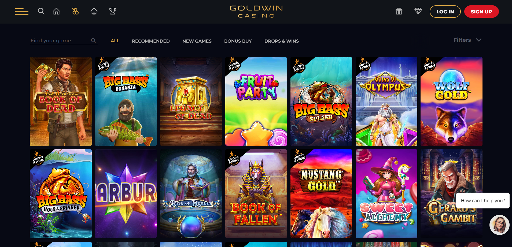Image resolution: width=512 pixels, height=247 pixels.
Task: Open card games via spade icon
Action: pyautogui.click(x=94, y=11)
